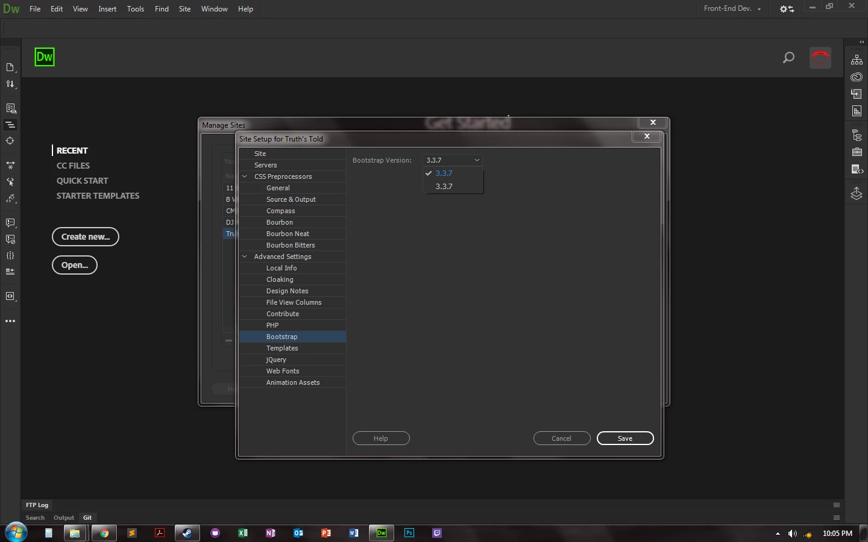Choose the unchecked 3.3.7 option
Image resolution: width=868 pixels, height=542 pixels.
point(453,187)
